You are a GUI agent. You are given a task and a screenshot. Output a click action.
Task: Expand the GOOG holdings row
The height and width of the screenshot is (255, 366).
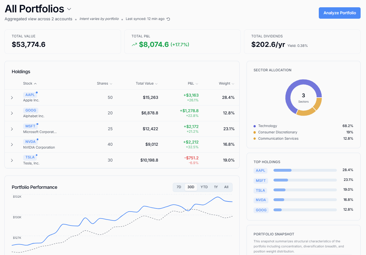click(12, 113)
